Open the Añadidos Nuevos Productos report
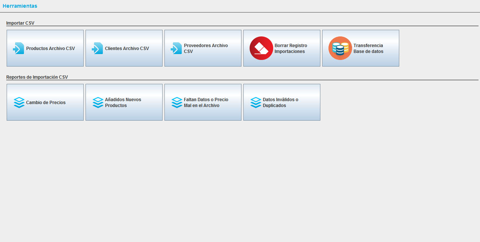480x242 pixels. point(123,103)
